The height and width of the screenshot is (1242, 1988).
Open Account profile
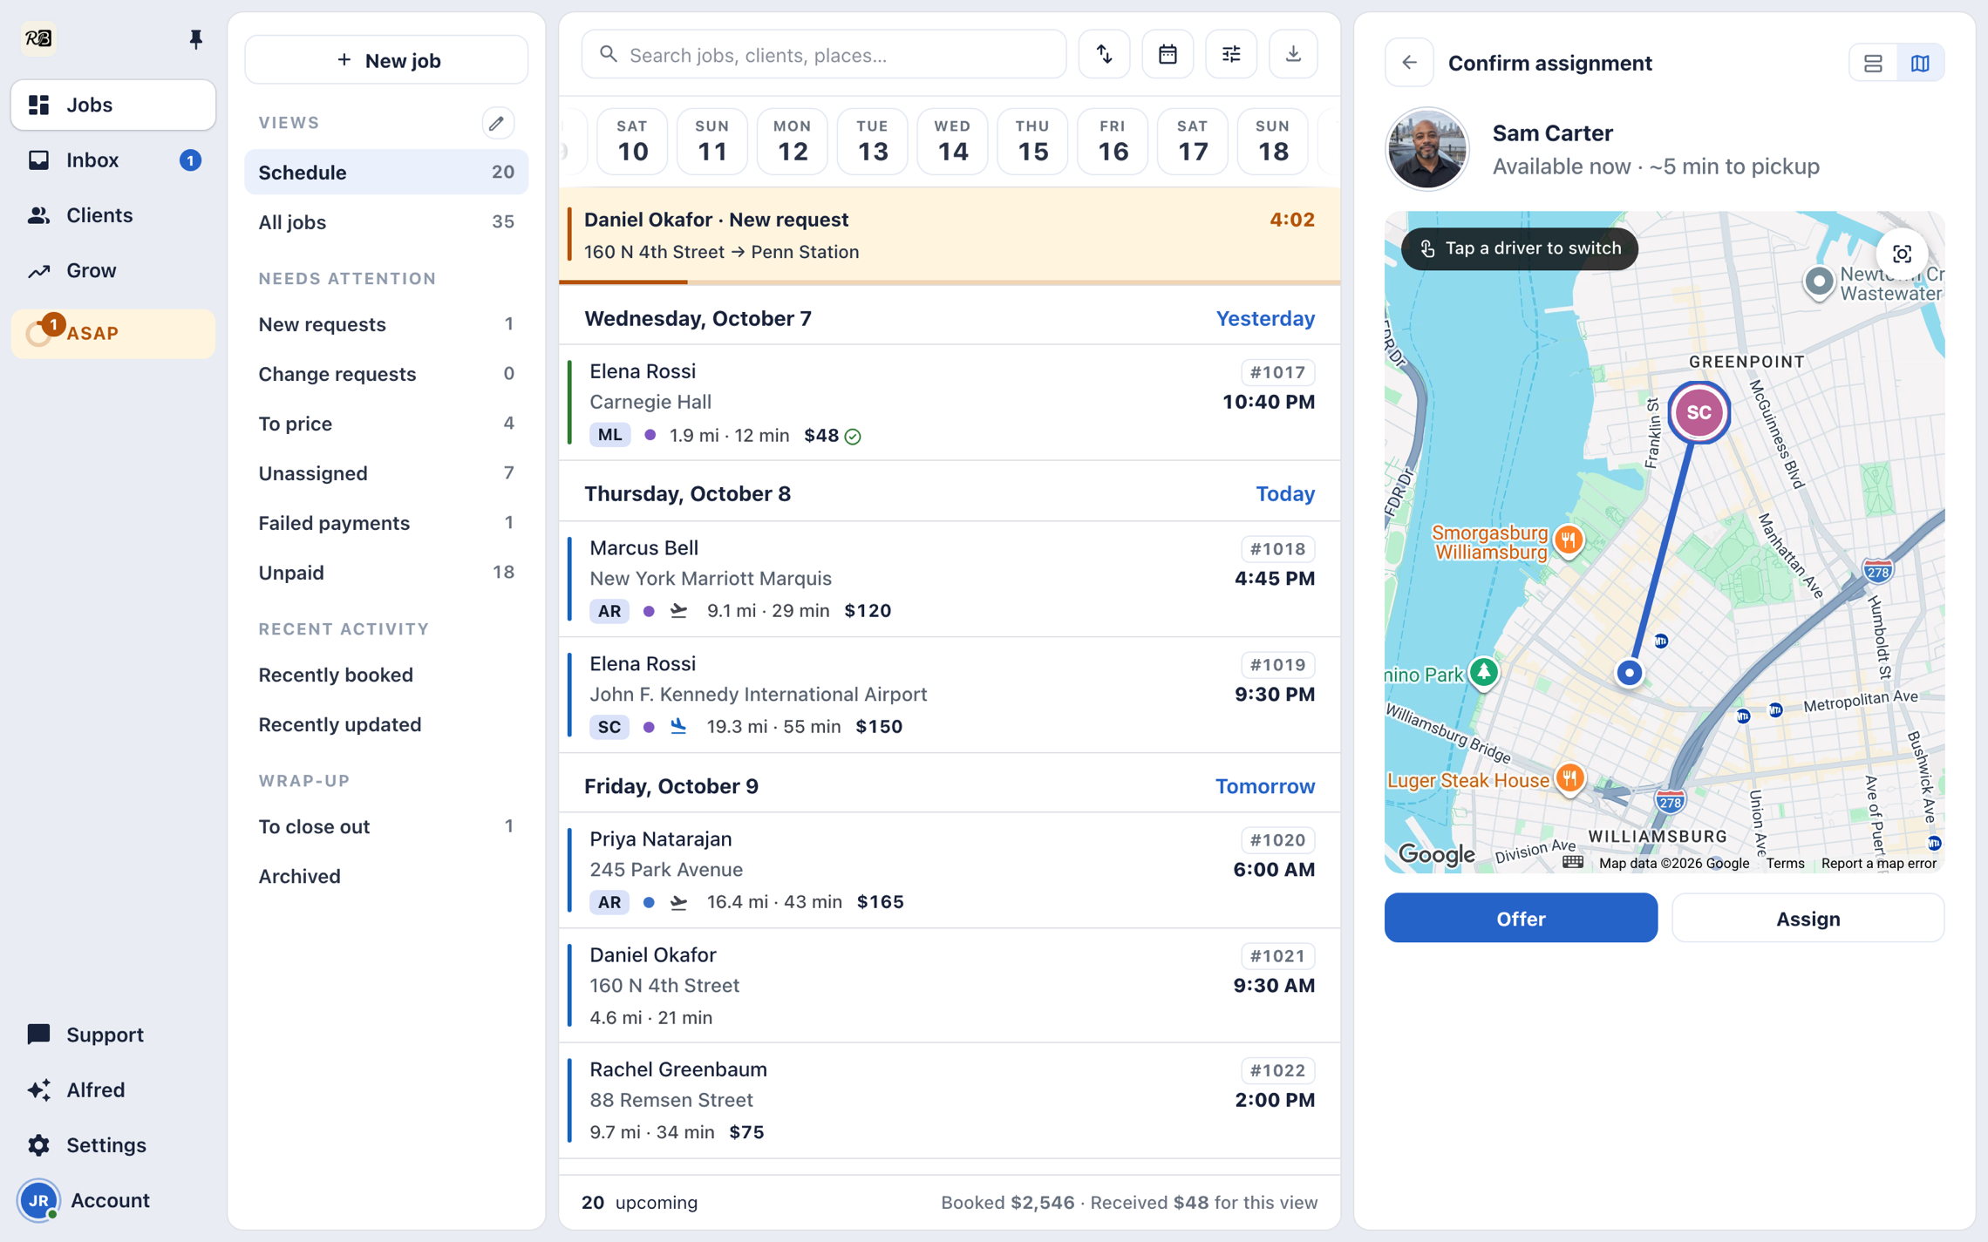click(x=113, y=1200)
